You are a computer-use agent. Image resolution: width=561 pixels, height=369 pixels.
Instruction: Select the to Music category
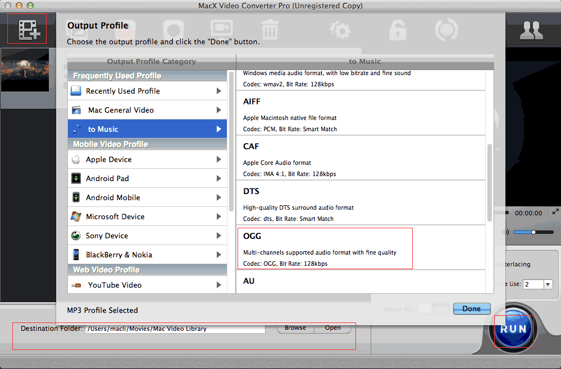coord(147,129)
